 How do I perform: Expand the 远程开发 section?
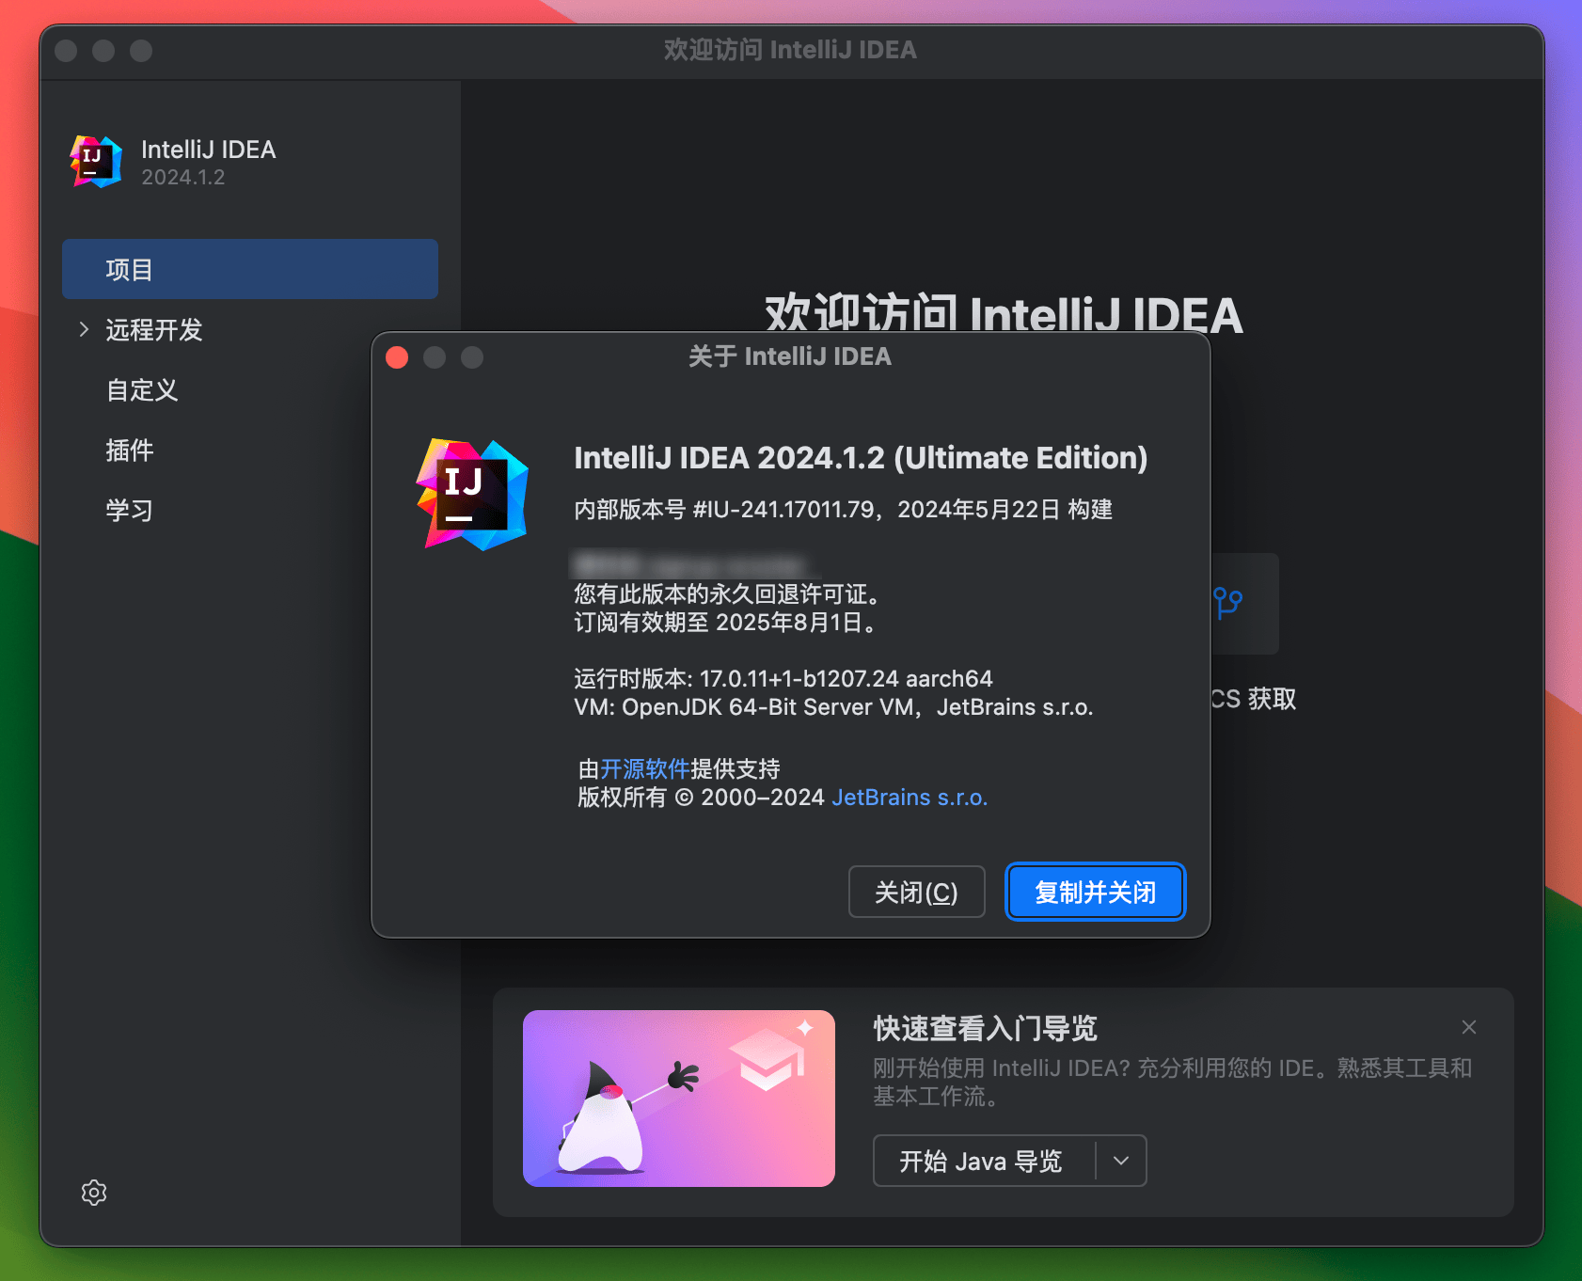pyautogui.click(x=152, y=330)
